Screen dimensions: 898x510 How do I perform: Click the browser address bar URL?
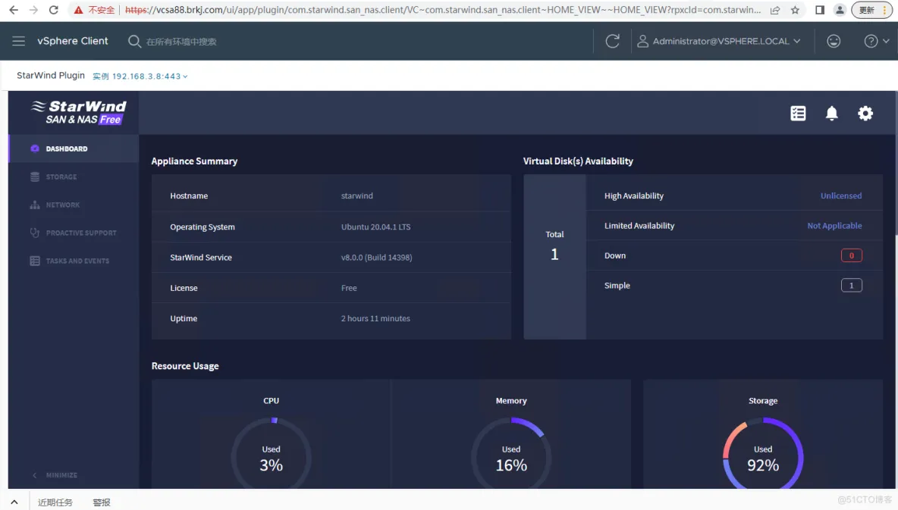tap(443, 10)
